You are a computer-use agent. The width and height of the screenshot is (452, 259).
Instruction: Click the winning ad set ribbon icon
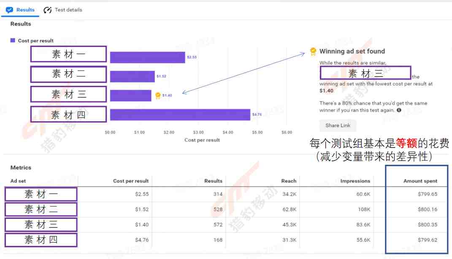[x=313, y=52]
